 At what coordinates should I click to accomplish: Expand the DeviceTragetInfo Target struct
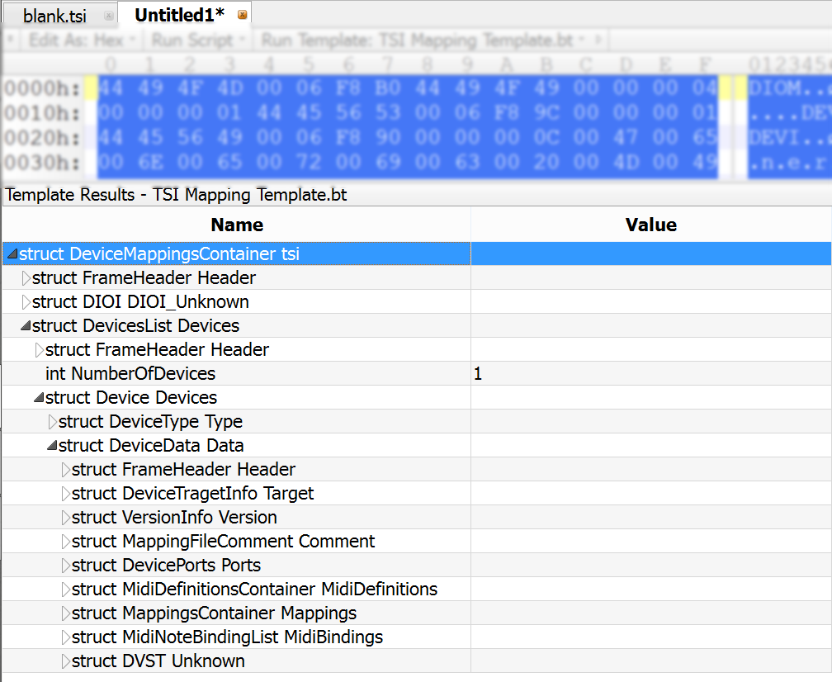tap(66, 494)
